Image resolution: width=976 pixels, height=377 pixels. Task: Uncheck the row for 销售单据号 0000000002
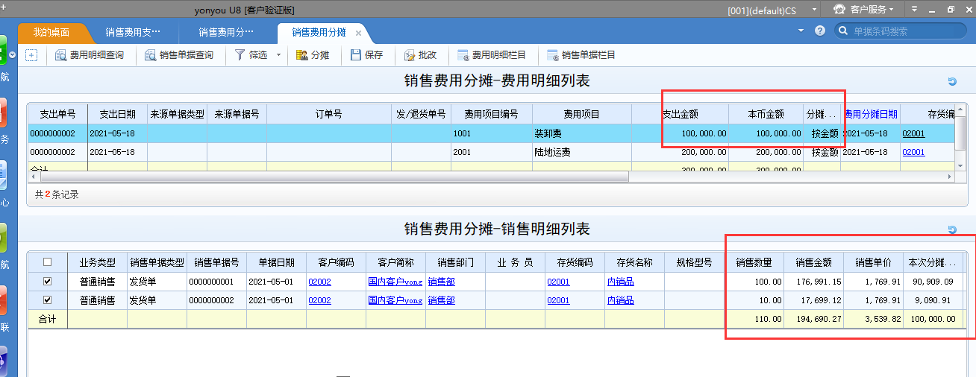coord(48,300)
